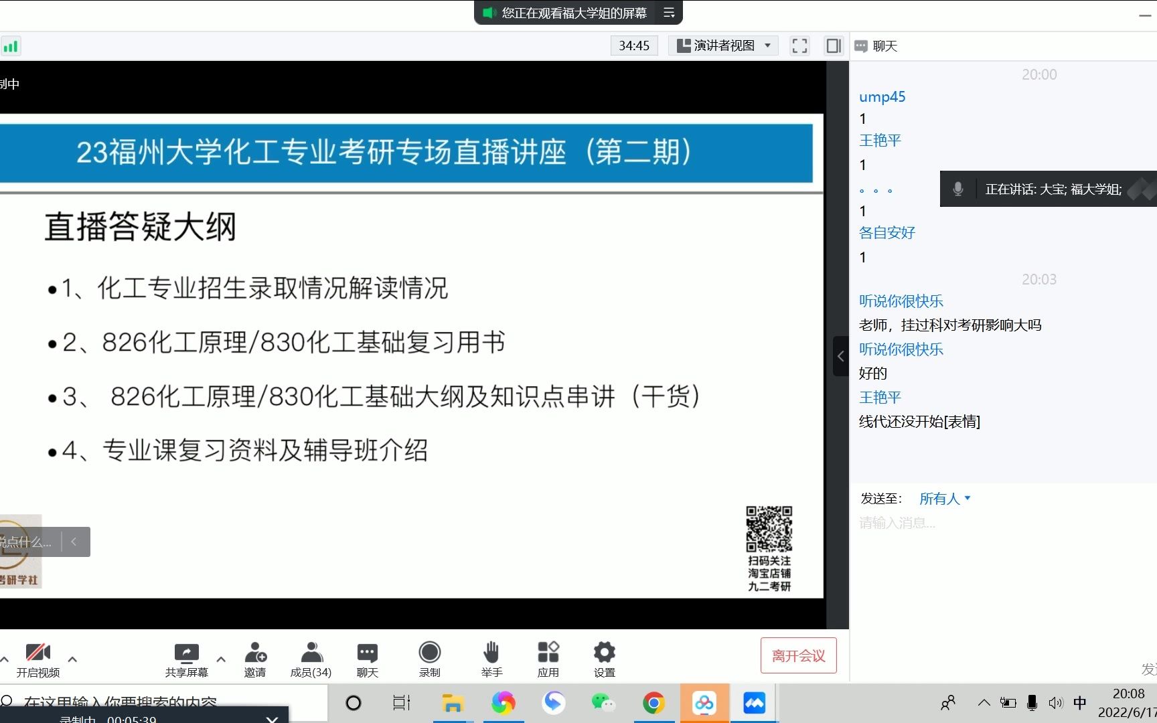The image size is (1157, 723).
Task: Open the blue bird app in taskbar
Action: (x=553, y=703)
